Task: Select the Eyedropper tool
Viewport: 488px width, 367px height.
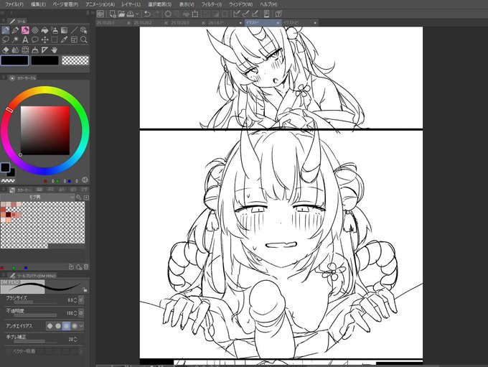Action: click(x=65, y=40)
